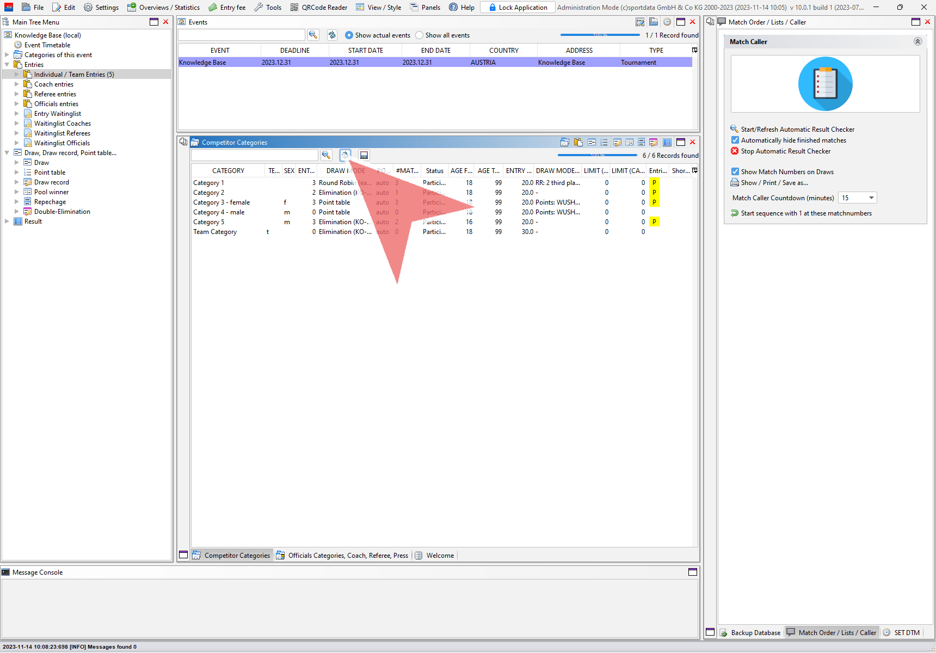
Task: Toggle Show Match Numbers on Draws checkbox
Action: click(x=735, y=172)
